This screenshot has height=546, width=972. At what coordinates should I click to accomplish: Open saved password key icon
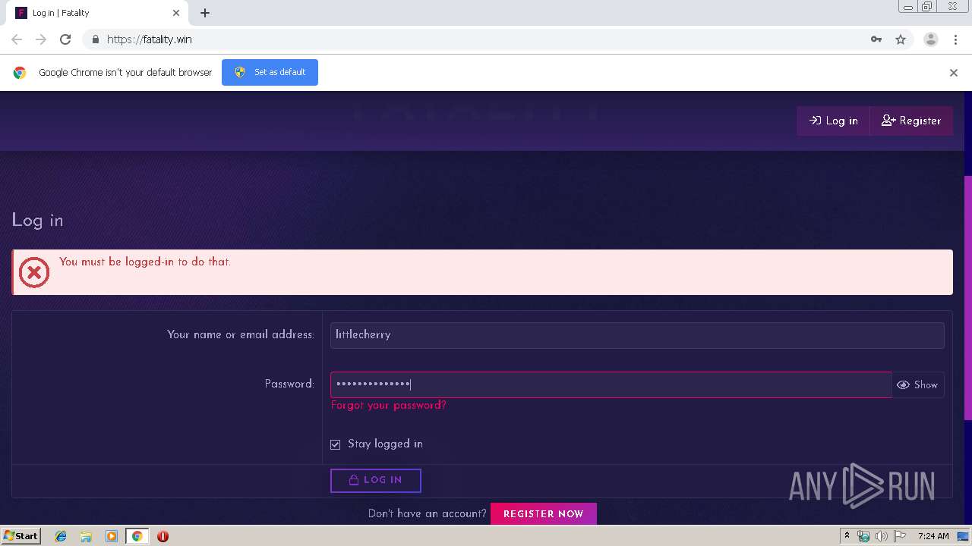[x=876, y=39]
